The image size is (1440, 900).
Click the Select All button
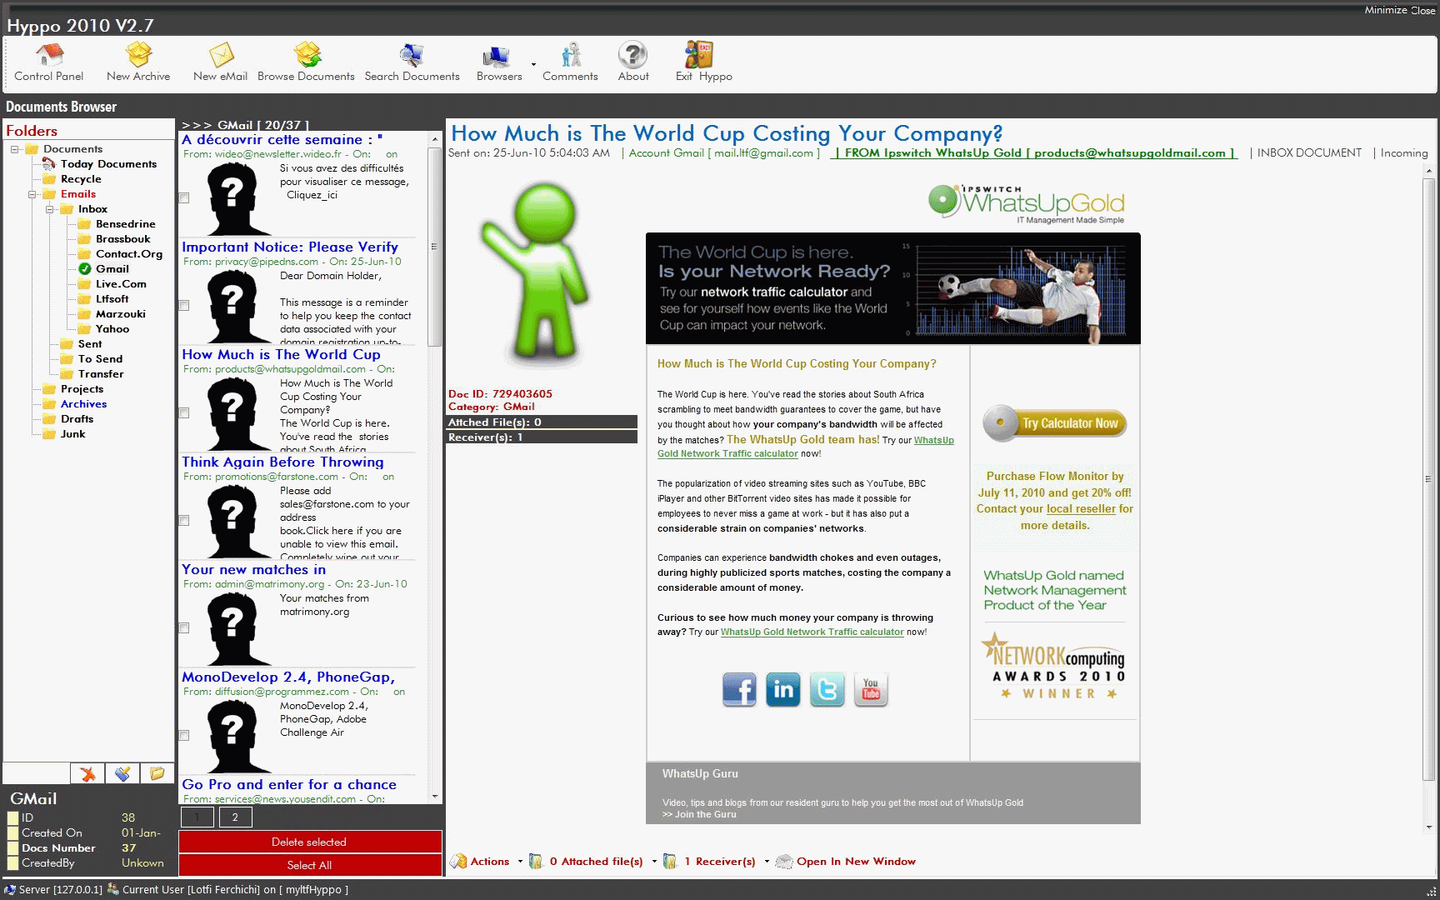(x=309, y=865)
